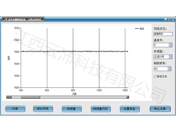The image size is (176, 132).
Task: Click the 网络状态 text field
Action: coord(163,34)
